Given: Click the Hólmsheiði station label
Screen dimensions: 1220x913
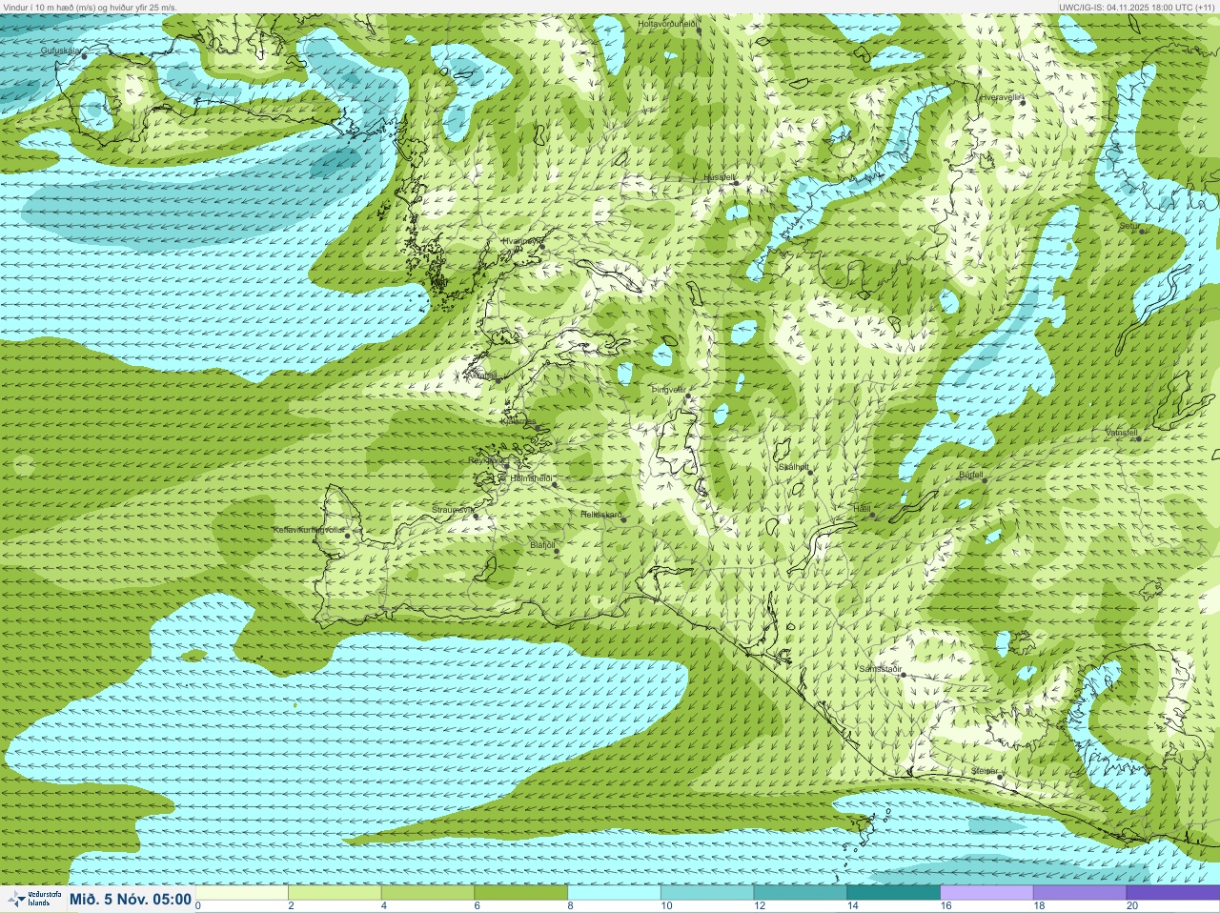Looking at the screenshot, I should click(x=532, y=478).
